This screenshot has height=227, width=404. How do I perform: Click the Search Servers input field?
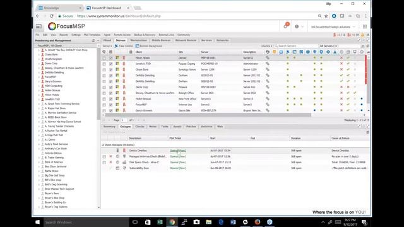[x=297, y=46]
